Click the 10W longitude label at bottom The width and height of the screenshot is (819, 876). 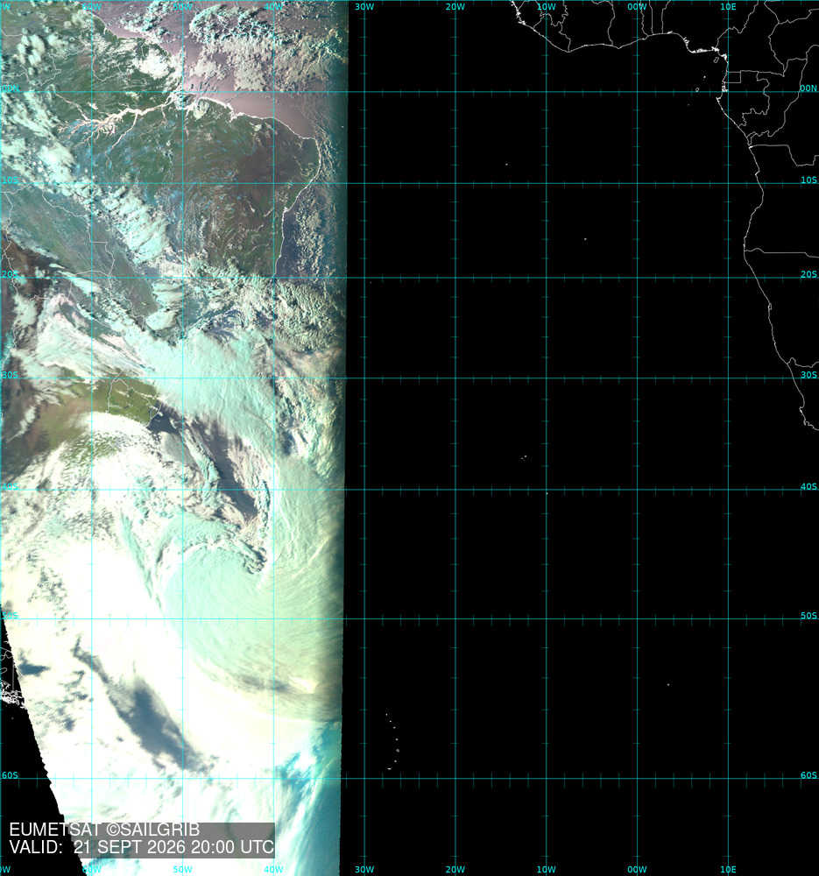coord(546,869)
